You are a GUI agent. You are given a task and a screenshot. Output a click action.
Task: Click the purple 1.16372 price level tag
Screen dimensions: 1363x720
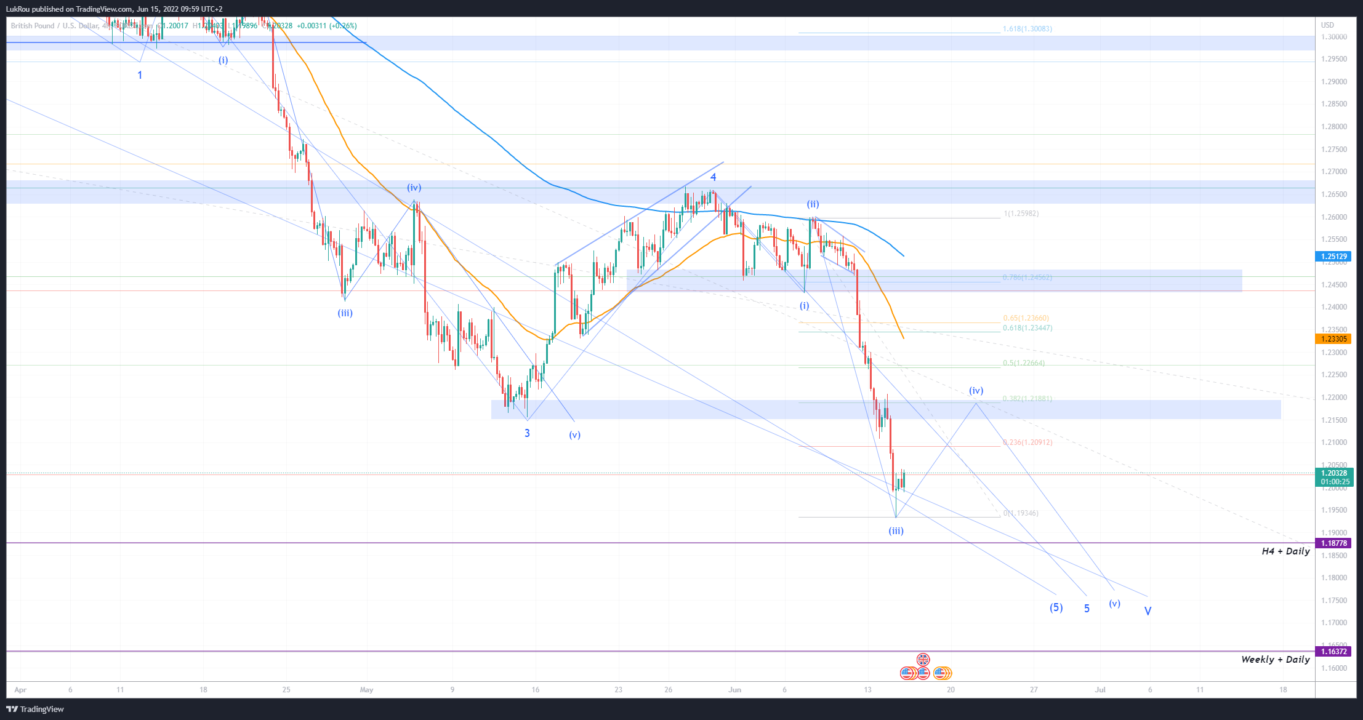1333,652
